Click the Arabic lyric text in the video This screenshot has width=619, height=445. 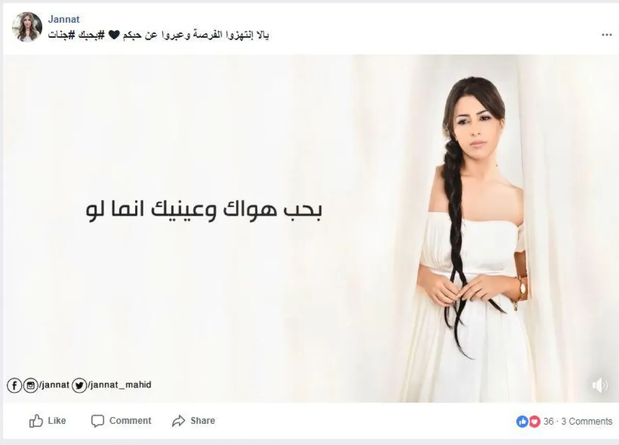pos(204,211)
